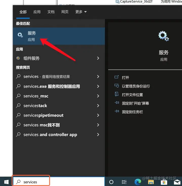Open Cortana circle on taskbar
Image resolution: width=182 pixels, height=186 pixels.
[x=111, y=182]
